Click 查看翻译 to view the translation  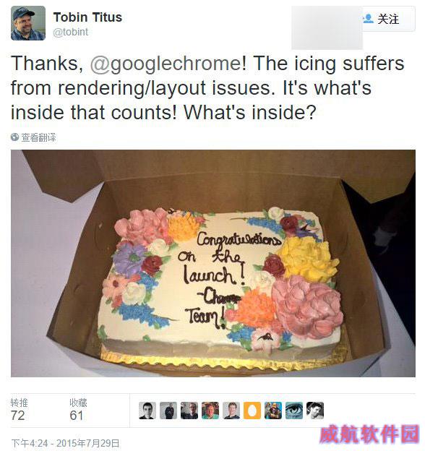point(38,137)
